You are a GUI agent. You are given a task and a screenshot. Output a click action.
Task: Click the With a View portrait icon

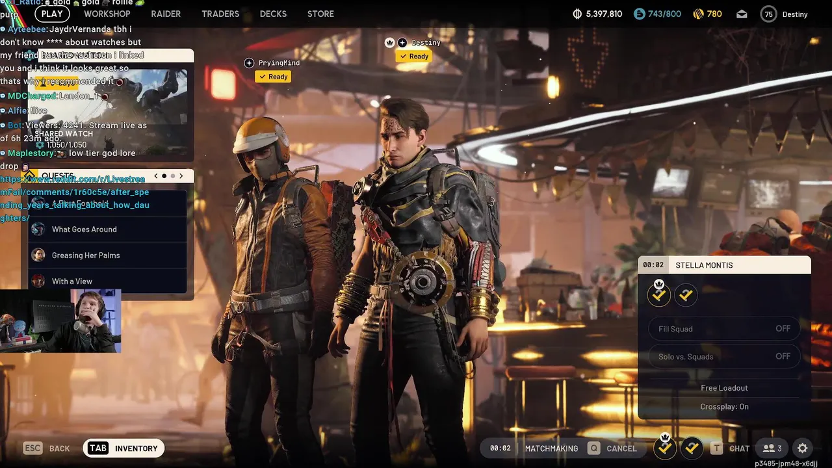tap(39, 281)
